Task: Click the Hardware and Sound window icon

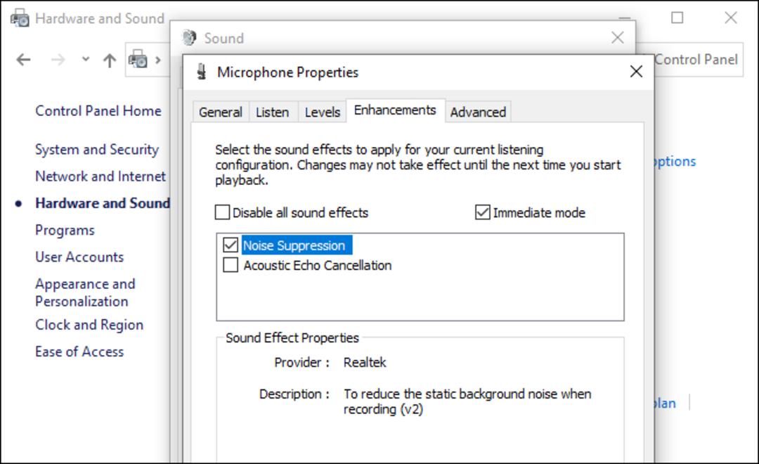Action: [20, 18]
